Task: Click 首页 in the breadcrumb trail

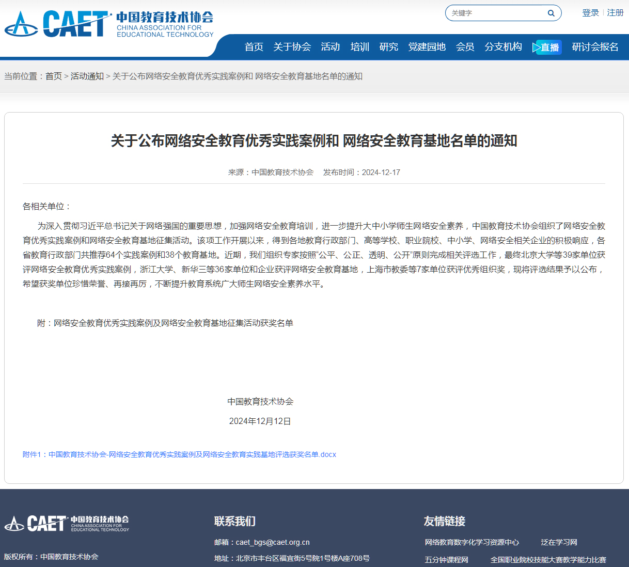Action: click(53, 76)
